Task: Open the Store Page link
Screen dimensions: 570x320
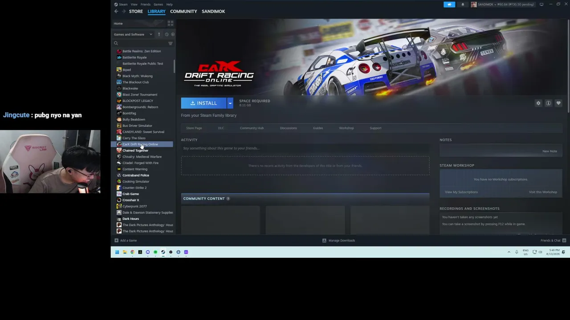Action: [194, 128]
